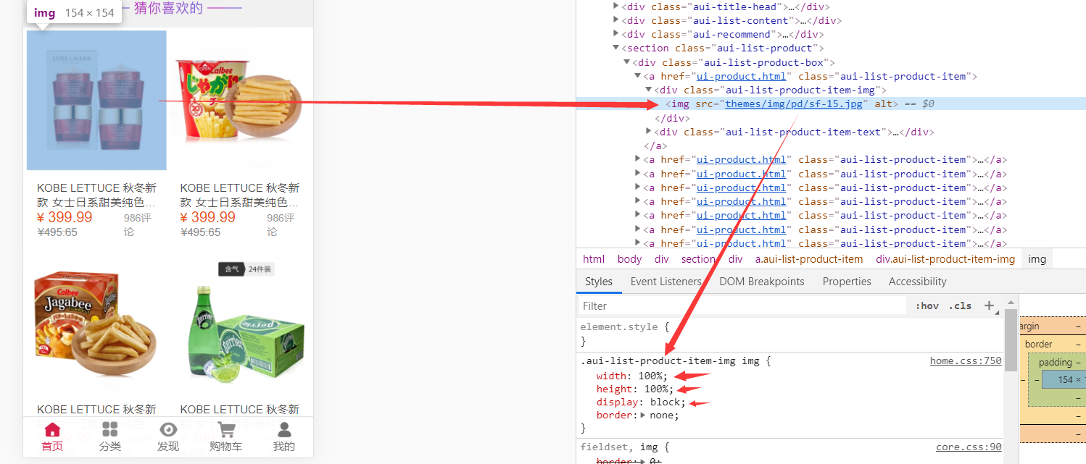Click the width: 100% declaration
Image resolution: width=1086 pixels, height=464 pixels.
(x=632, y=376)
